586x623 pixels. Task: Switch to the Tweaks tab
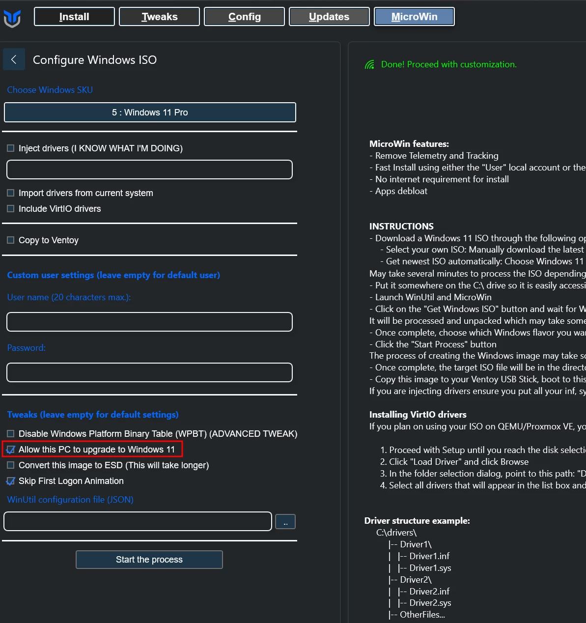pyautogui.click(x=160, y=17)
